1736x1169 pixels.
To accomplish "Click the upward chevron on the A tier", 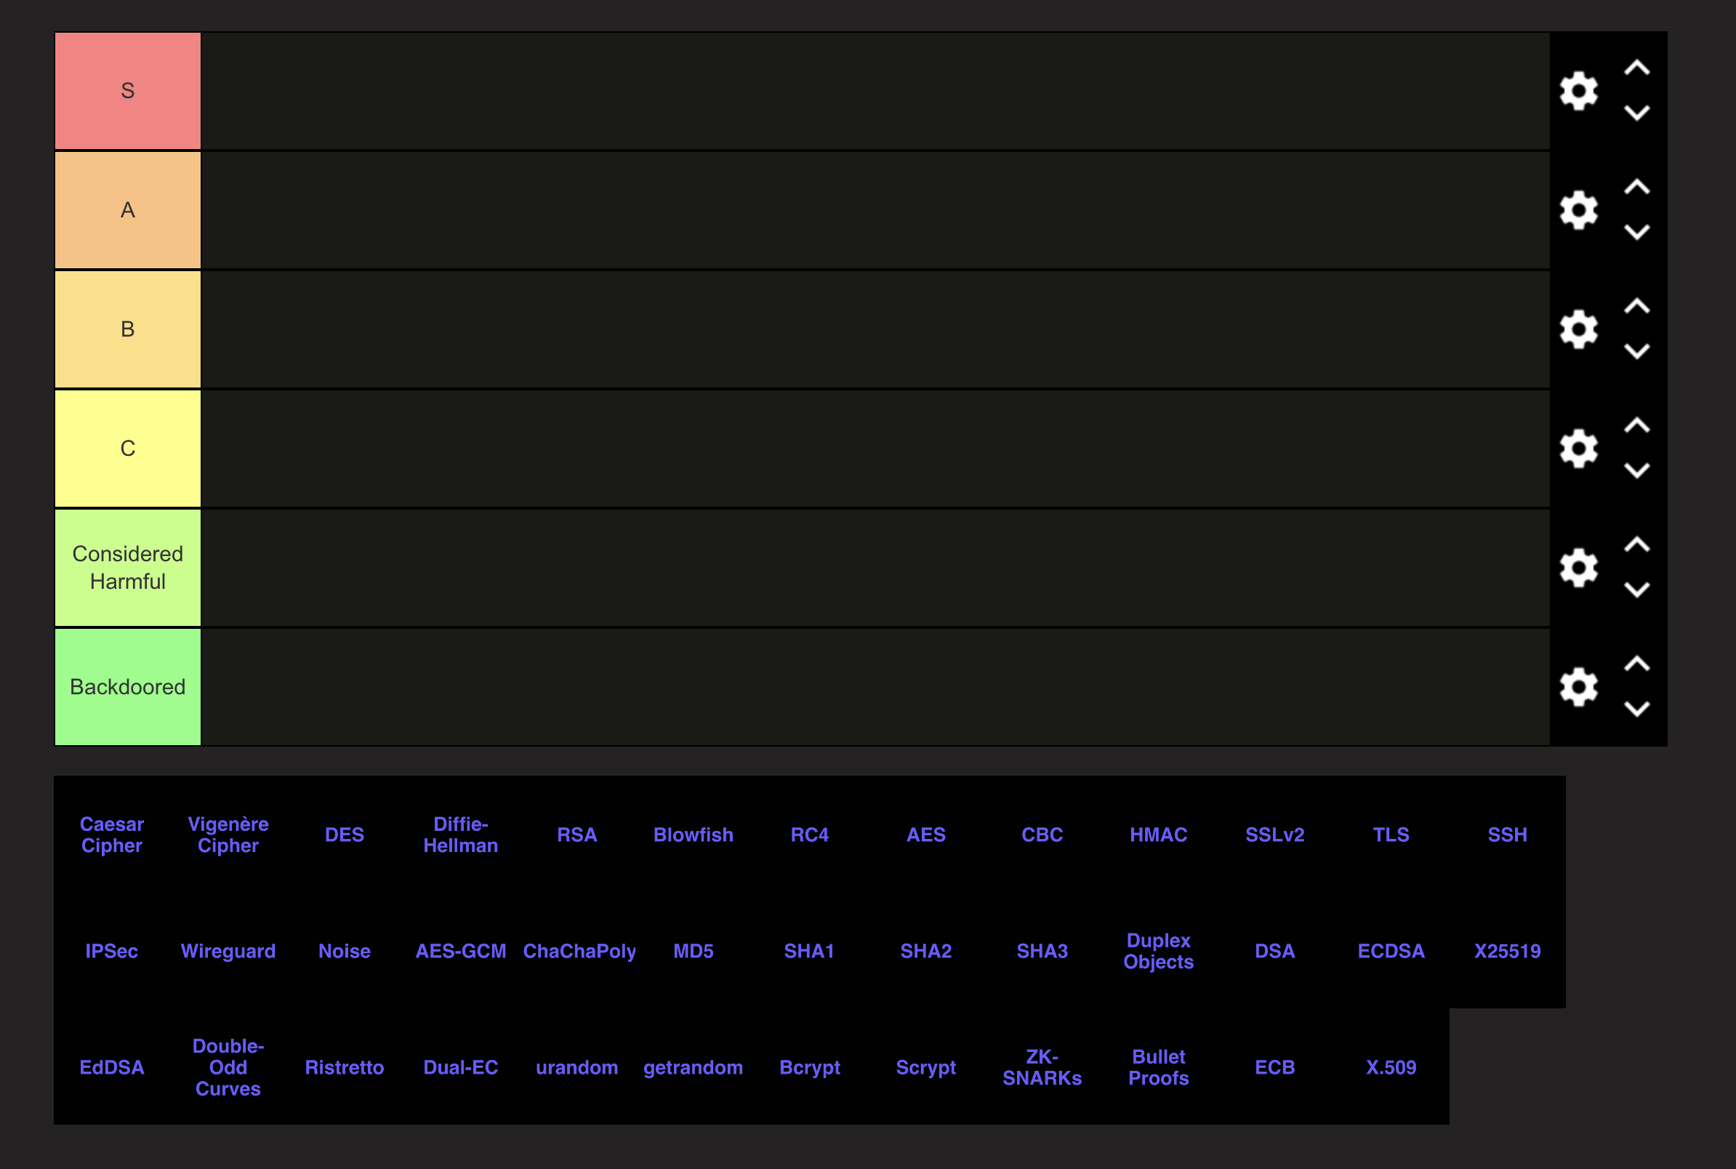I will (x=1638, y=187).
